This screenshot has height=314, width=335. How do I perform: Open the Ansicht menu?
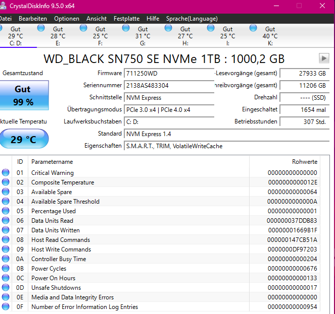97,19
